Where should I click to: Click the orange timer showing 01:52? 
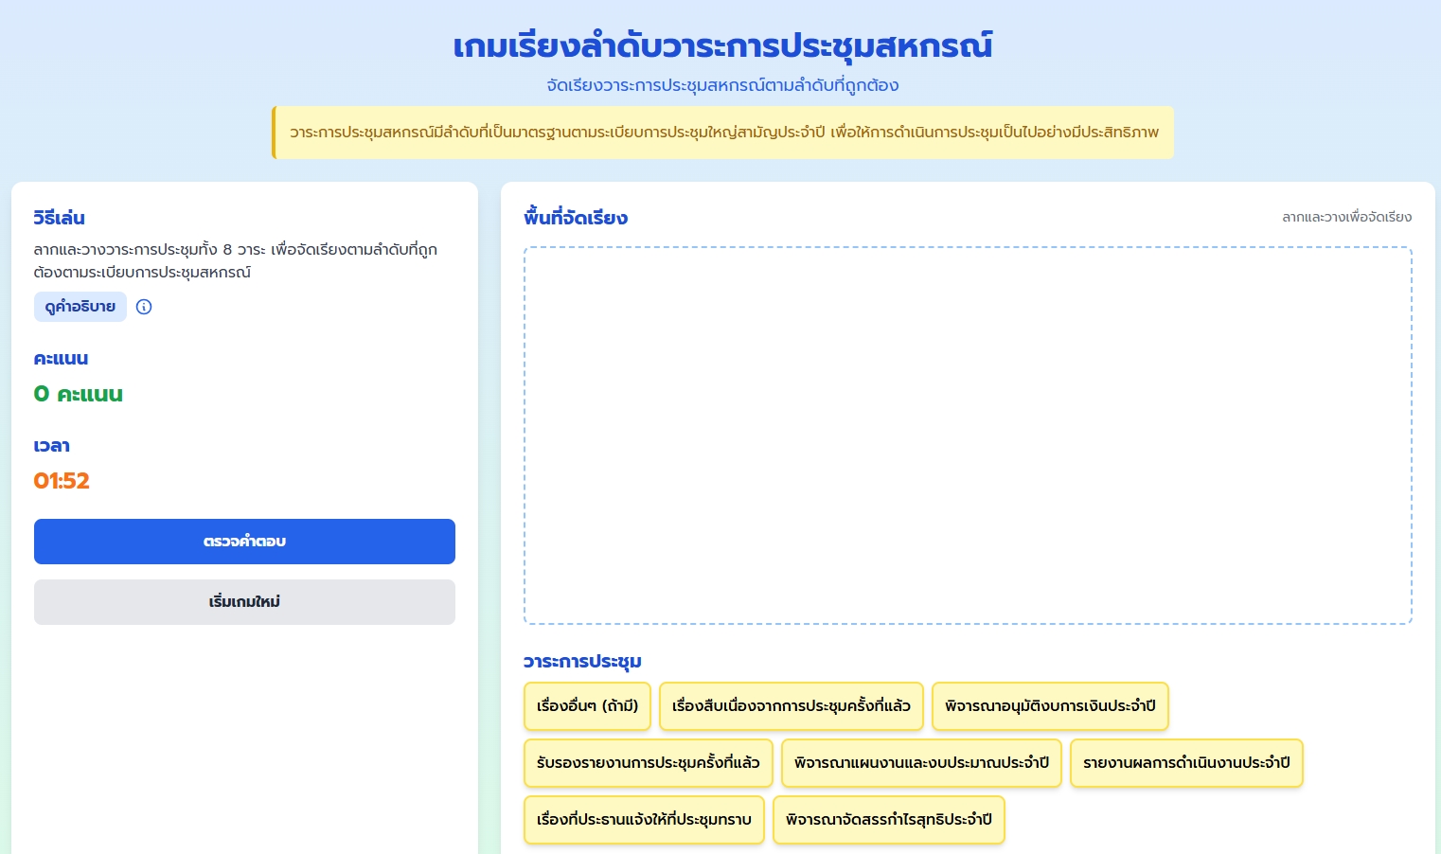62,481
